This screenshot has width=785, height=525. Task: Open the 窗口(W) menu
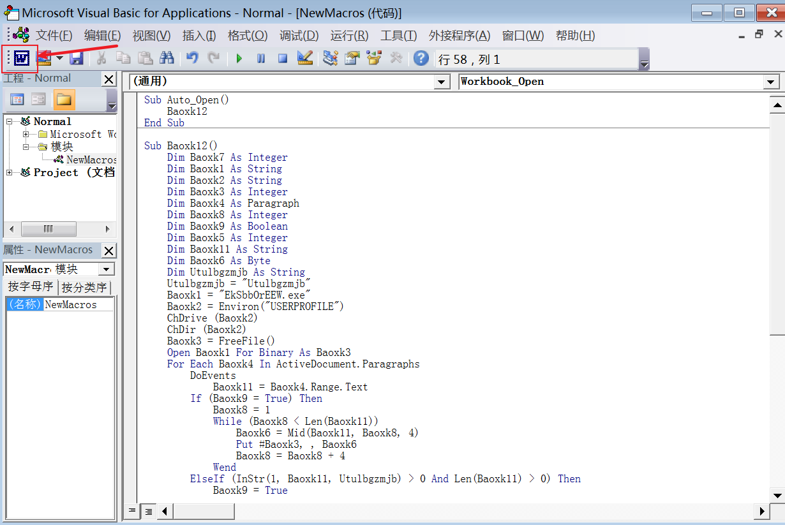coord(523,36)
